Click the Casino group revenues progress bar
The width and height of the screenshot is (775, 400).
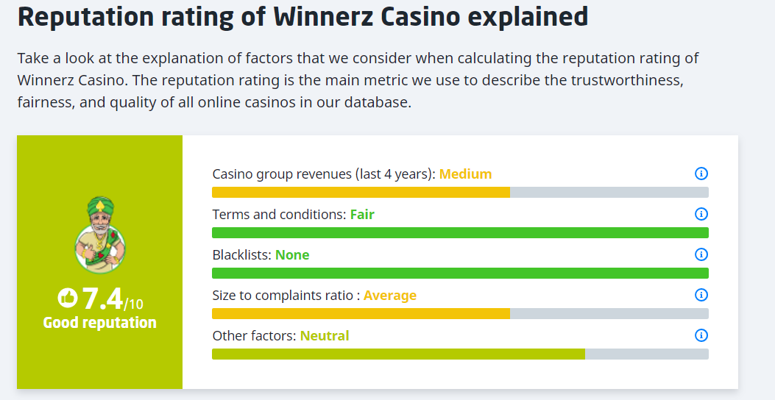[460, 193]
